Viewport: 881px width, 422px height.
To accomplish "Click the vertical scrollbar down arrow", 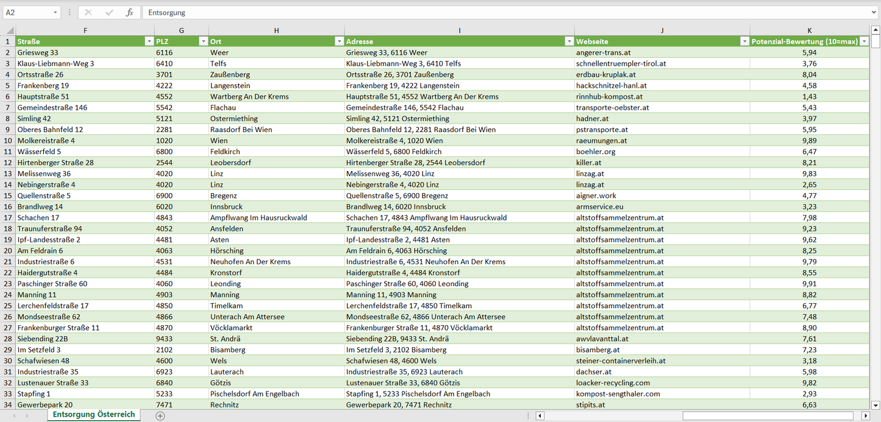I will pos(876,405).
